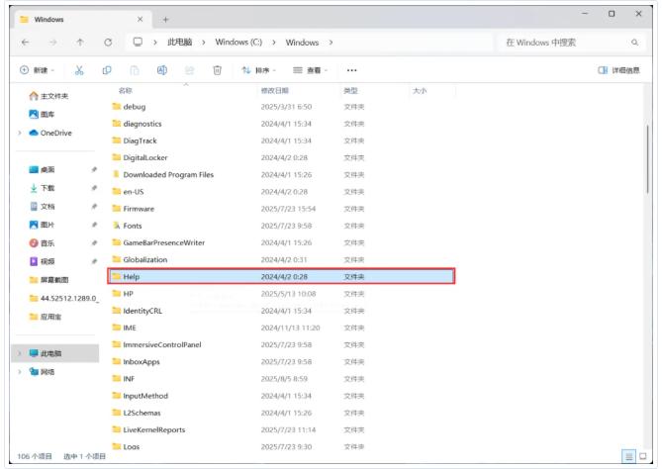Click the Delete trash can icon
Screen dimensions: 662x469
click(217, 69)
